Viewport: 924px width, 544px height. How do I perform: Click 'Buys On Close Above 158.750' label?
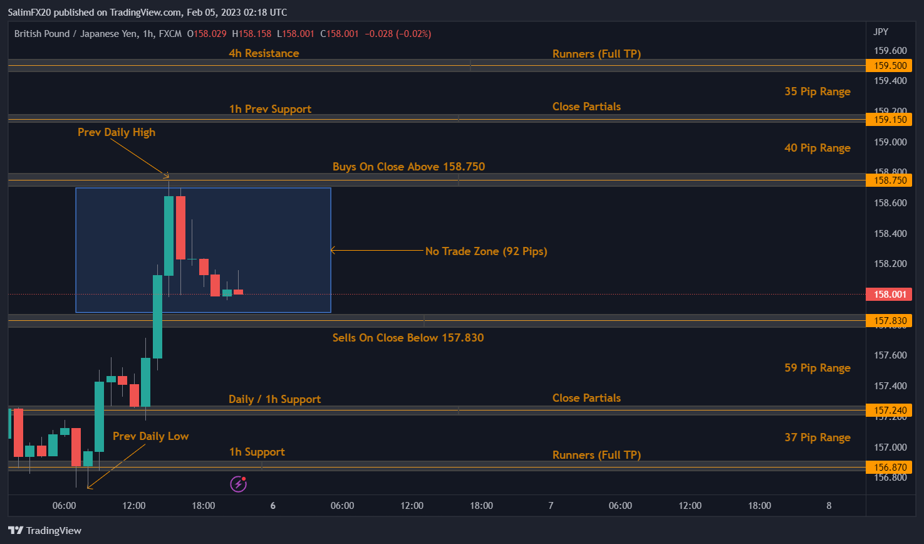tap(408, 167)
